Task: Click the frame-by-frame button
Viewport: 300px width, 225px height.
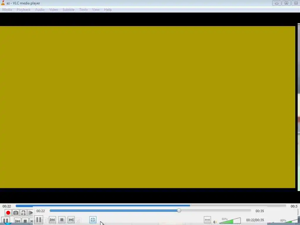Action: coord(30,213)
